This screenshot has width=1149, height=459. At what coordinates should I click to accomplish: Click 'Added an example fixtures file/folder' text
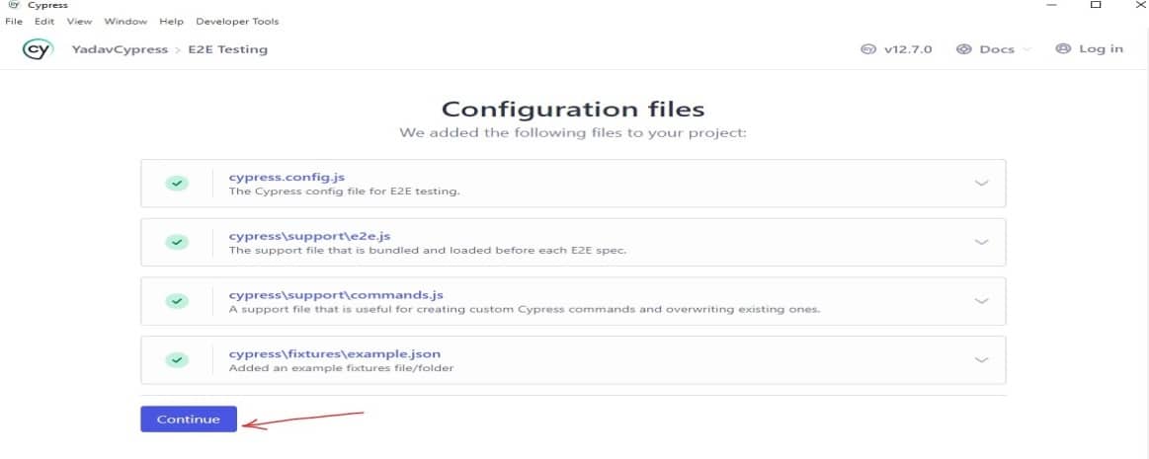[341, 367]
